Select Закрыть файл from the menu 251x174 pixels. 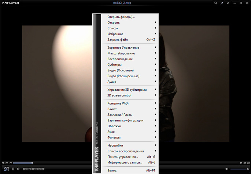click(130, 39)
